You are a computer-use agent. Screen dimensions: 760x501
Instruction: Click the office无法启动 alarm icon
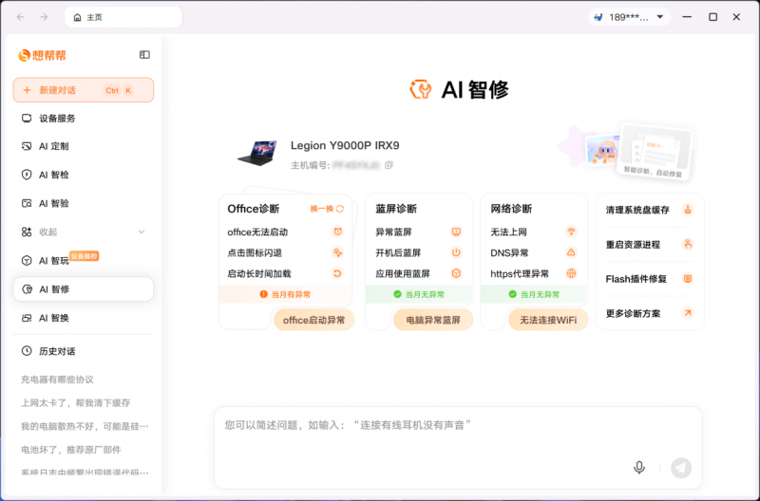point(338,232)
